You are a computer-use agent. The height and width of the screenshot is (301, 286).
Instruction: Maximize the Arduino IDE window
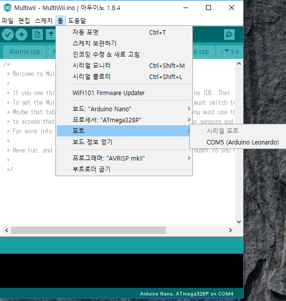(208, 8)
